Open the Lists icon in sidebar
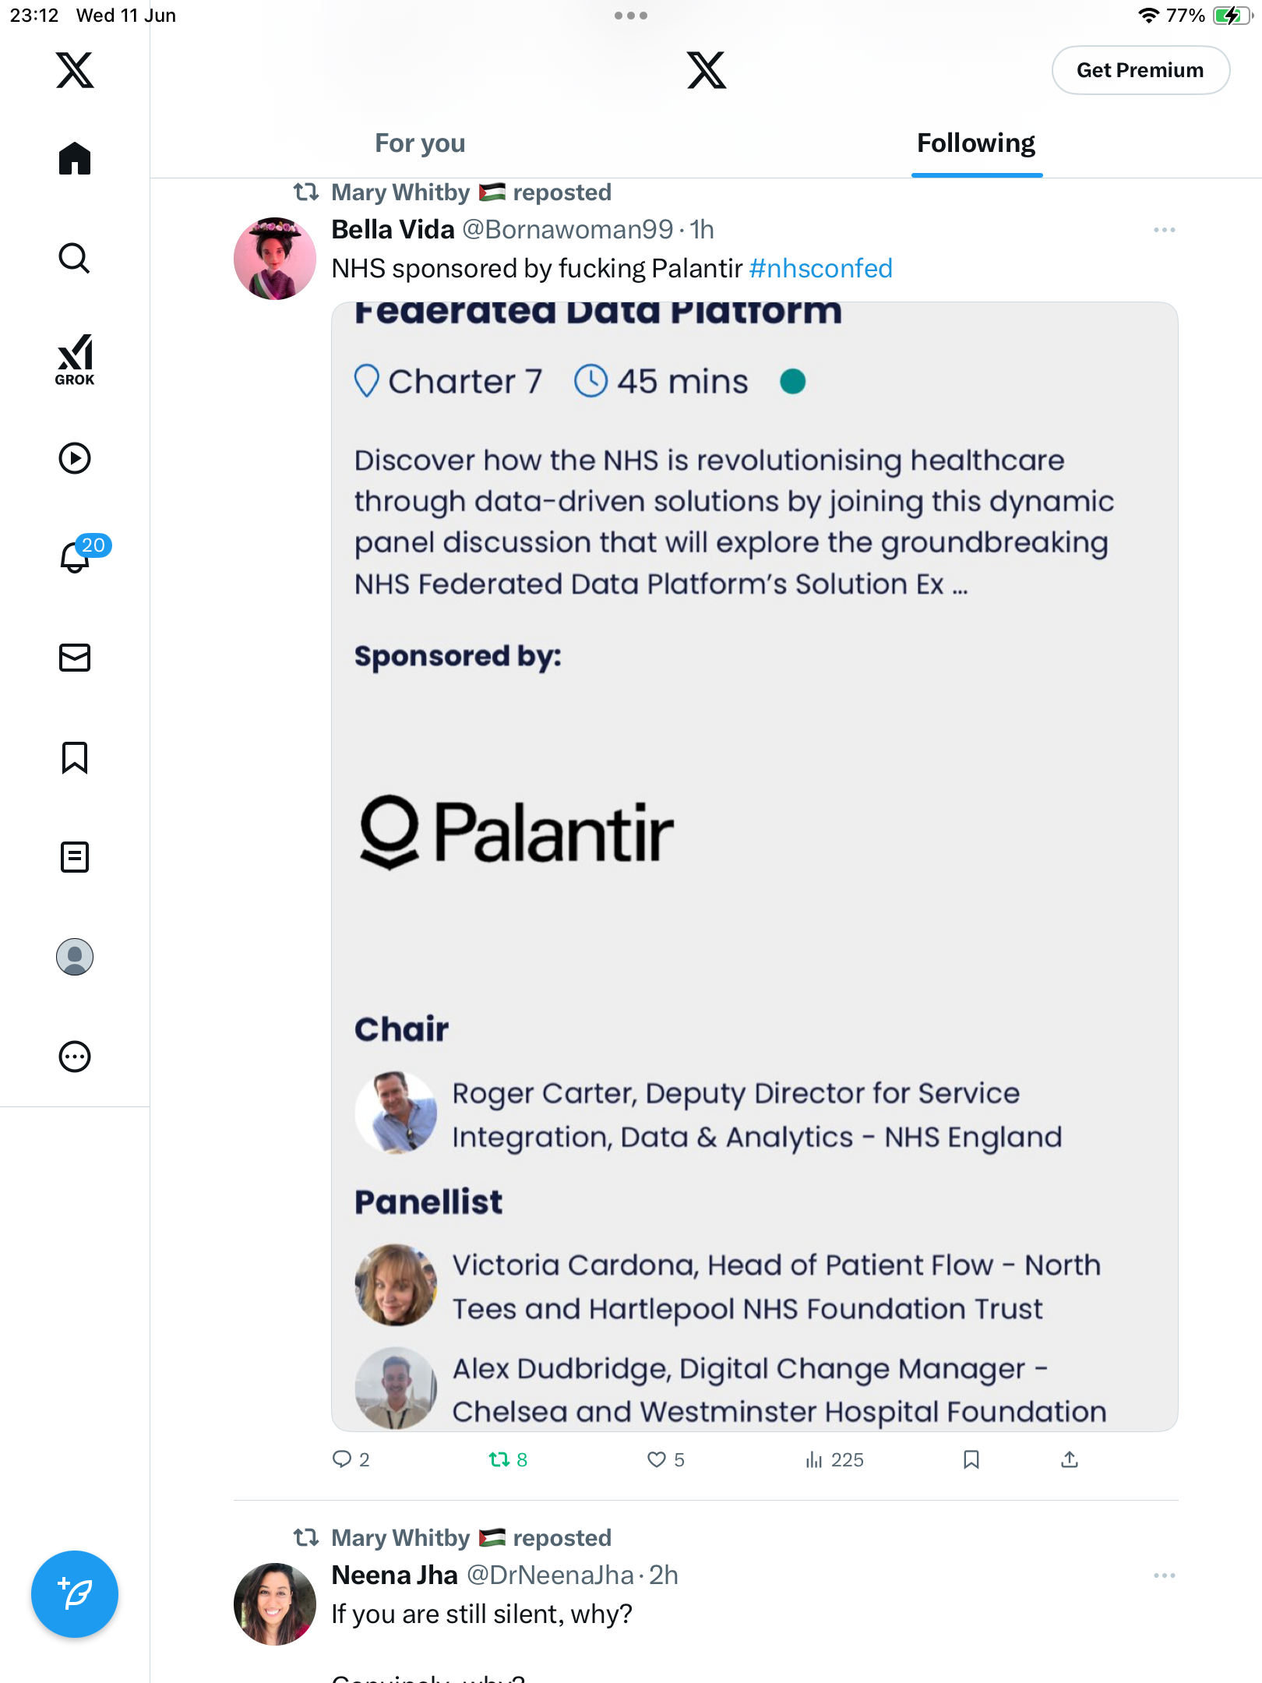 [x=75, y=857]
